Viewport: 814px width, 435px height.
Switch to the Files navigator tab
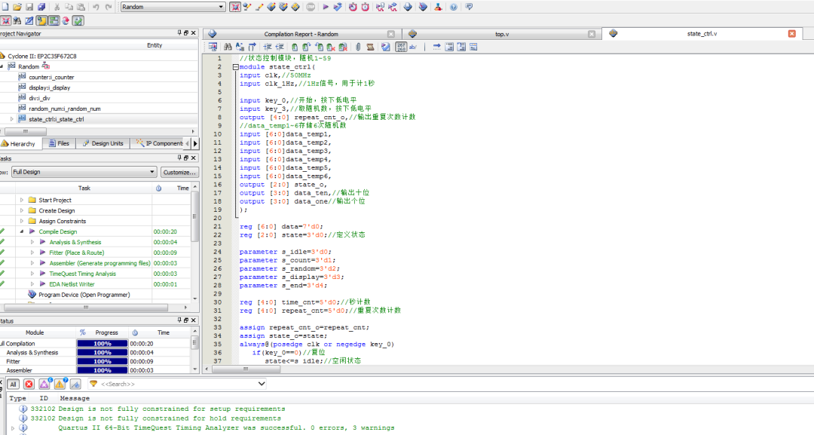tap(59, 143)
